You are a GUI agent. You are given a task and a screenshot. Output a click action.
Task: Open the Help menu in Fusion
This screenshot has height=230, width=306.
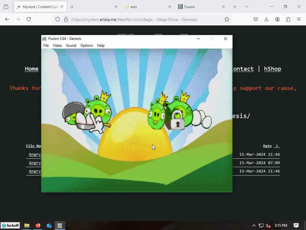101,46
